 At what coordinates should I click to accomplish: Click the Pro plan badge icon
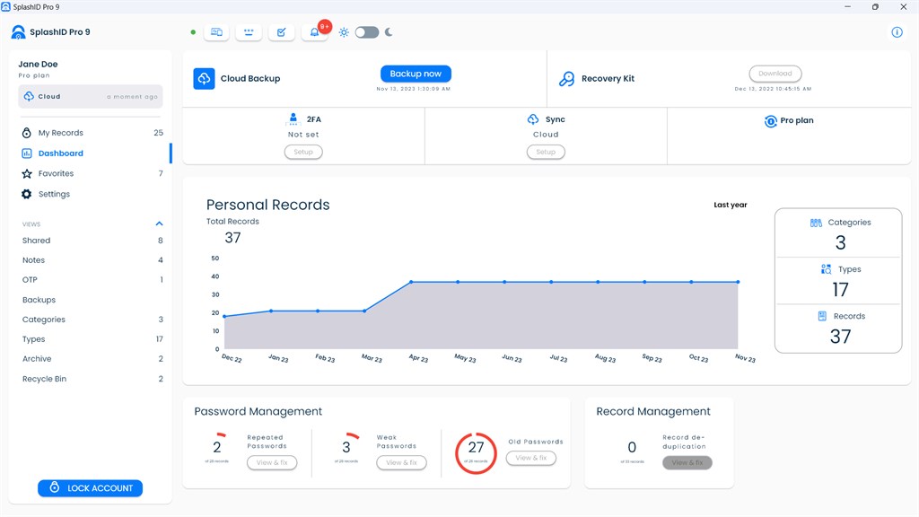(770, 121)
